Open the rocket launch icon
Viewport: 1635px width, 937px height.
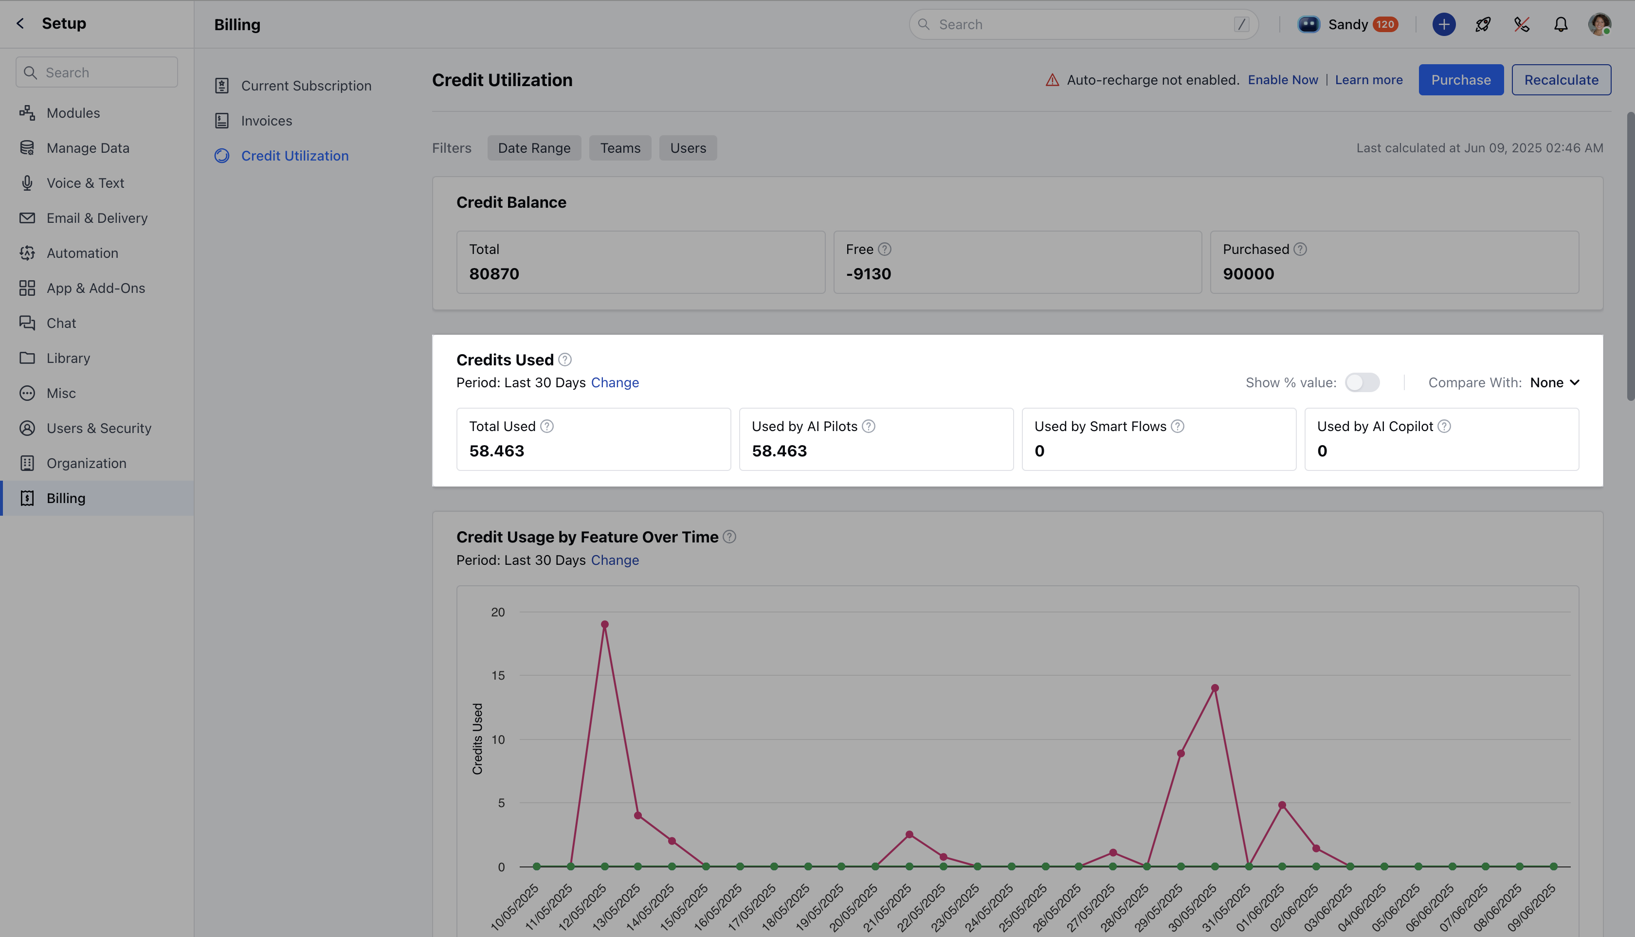pos(1483,24)
